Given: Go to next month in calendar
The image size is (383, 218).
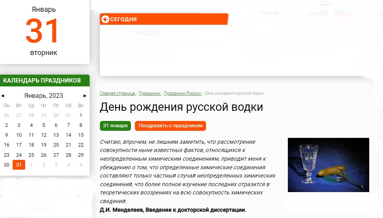Looking at the screenshot, I should tap(85, 95).
